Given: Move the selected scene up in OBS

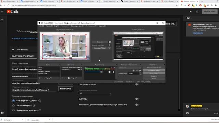Looking at the screenshot, I should (47, 78).
